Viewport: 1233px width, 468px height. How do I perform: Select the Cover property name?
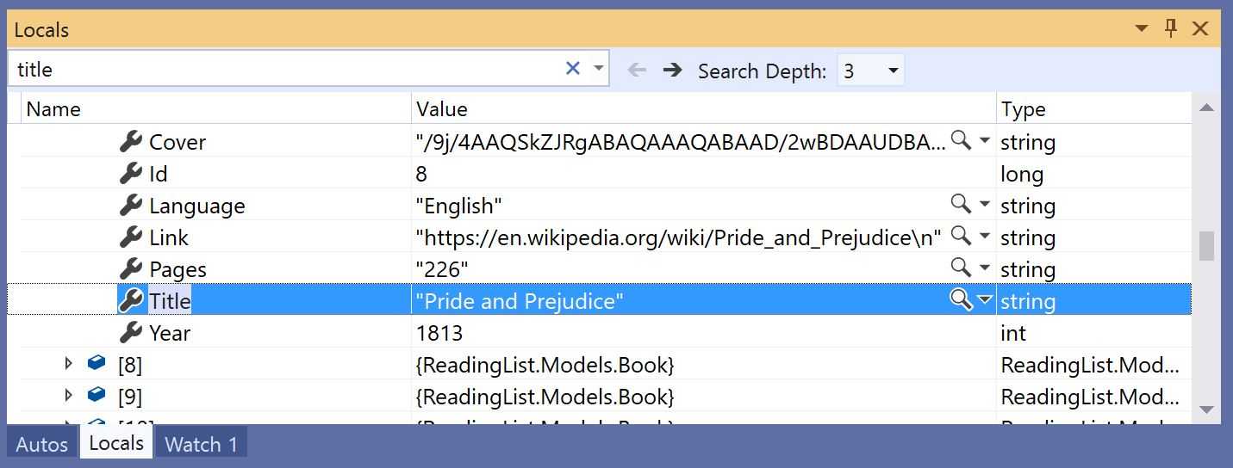pyautogui.click(x=177, y=142)
